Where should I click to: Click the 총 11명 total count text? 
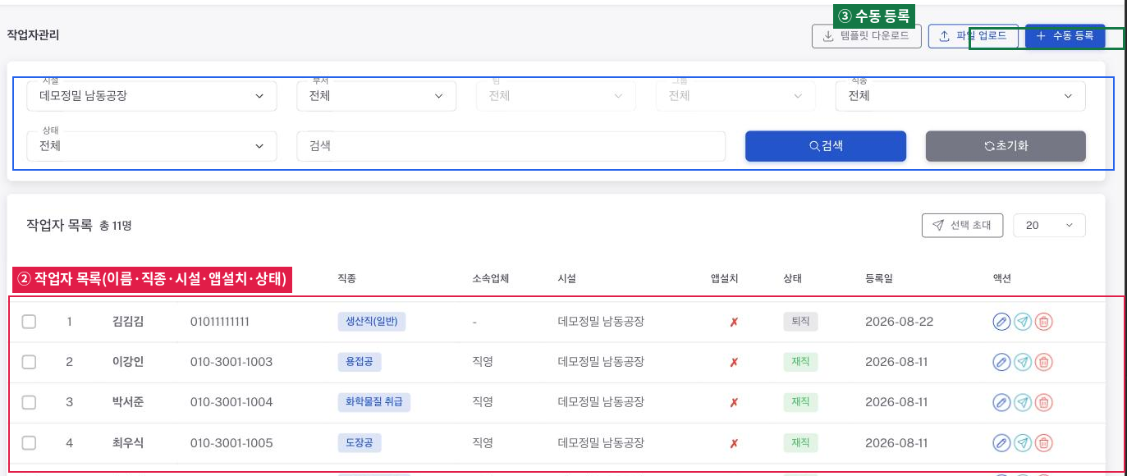pyautogui.click(x=116, y=225)
